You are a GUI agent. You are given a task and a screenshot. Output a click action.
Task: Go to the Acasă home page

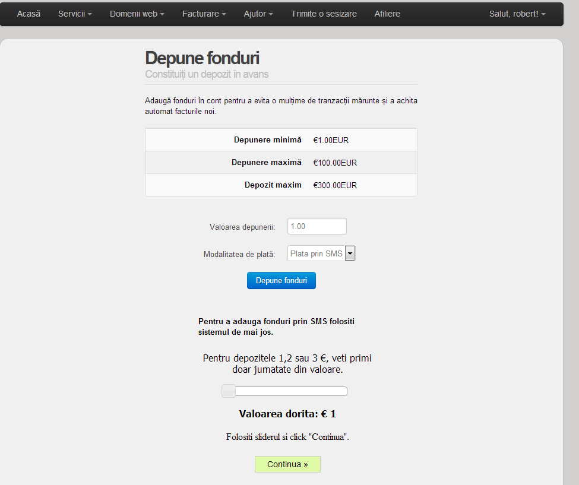click(x=29, y=14)
